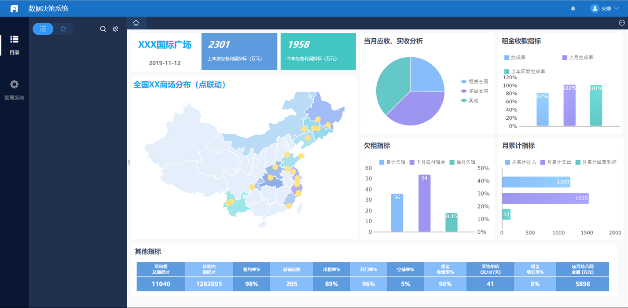Switch to the directory list view toggle
The image size is (628, 308).
(x=43, y=29)
